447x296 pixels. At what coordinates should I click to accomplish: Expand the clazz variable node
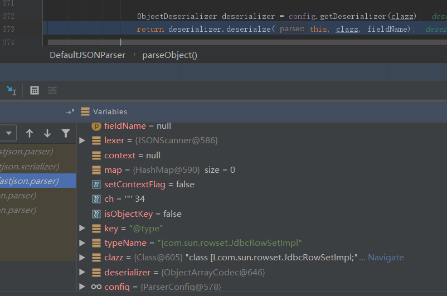point(82,258)
